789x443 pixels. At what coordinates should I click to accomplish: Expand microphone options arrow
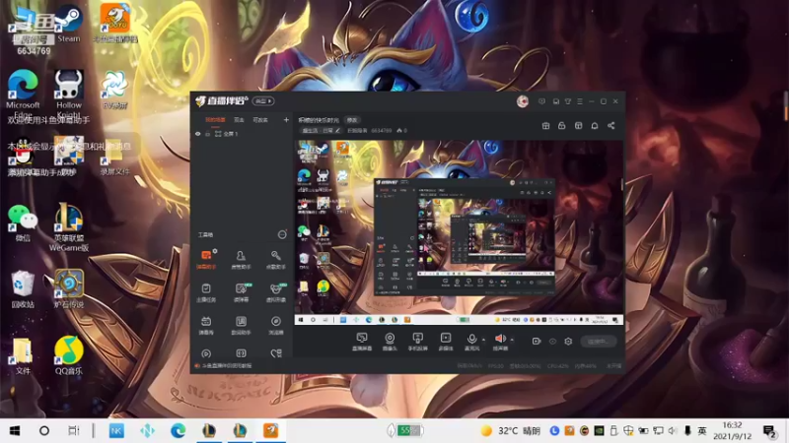click(483, 340)
